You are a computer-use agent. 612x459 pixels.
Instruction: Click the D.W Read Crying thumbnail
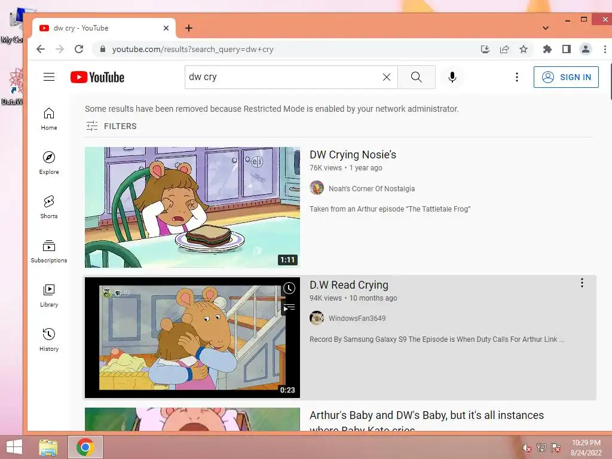click(x=192, y=338)
